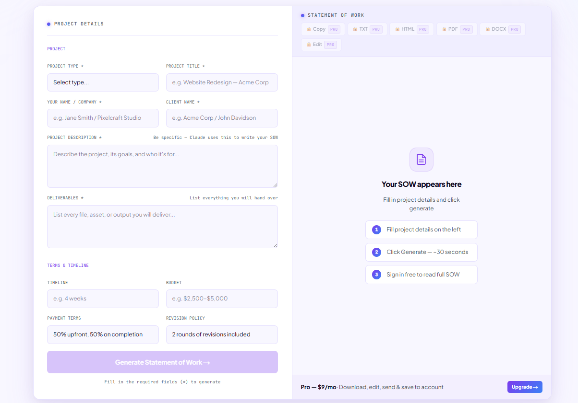
Task: Click 'Fill project details on the left' step
Action: point(421,230)
